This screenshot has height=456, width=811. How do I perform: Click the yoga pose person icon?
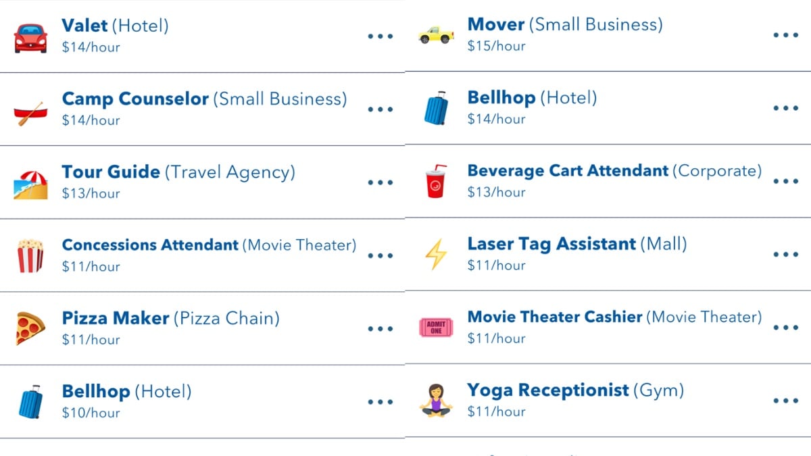435,400
